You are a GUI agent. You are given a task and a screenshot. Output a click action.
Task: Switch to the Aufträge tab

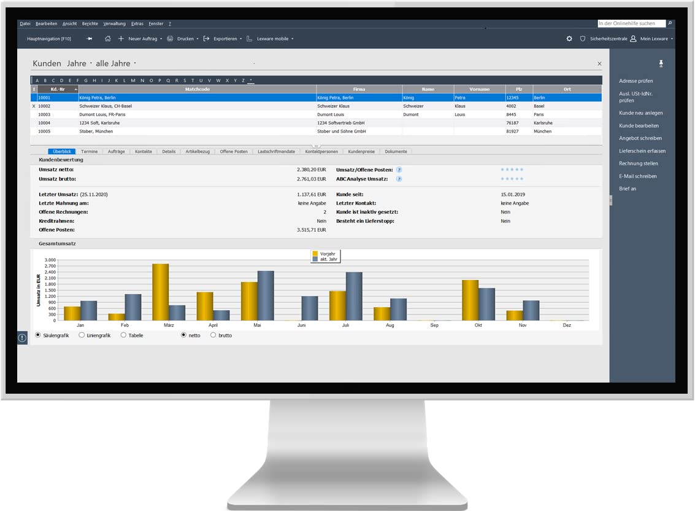tap(116, 151)
